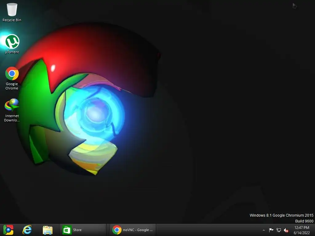Screen dimensions: 315x236
Task: Select the Recycle Bin desktop icon
Action: (12, 12)
